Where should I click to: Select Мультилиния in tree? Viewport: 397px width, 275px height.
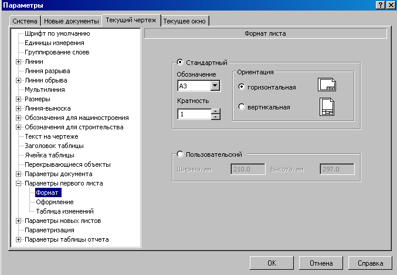45,90
